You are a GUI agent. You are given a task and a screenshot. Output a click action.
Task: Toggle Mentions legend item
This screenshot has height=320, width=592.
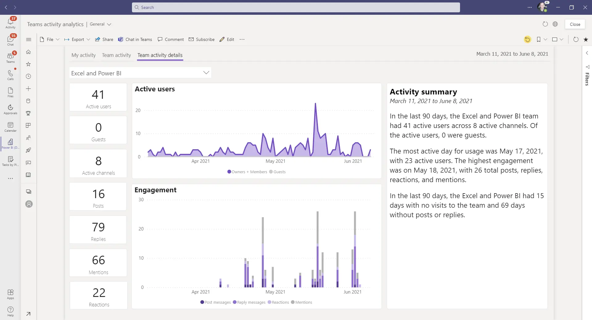(302, 302)
